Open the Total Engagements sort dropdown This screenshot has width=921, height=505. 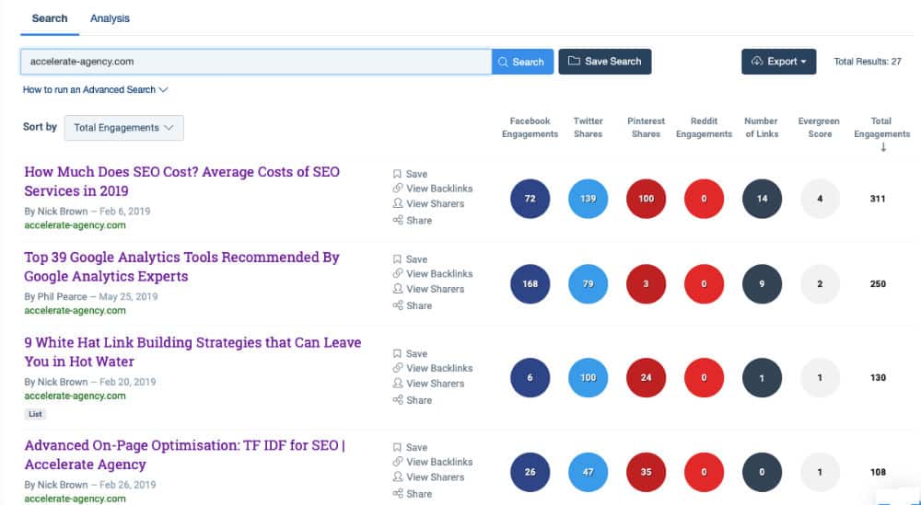(x=123, y=128)
